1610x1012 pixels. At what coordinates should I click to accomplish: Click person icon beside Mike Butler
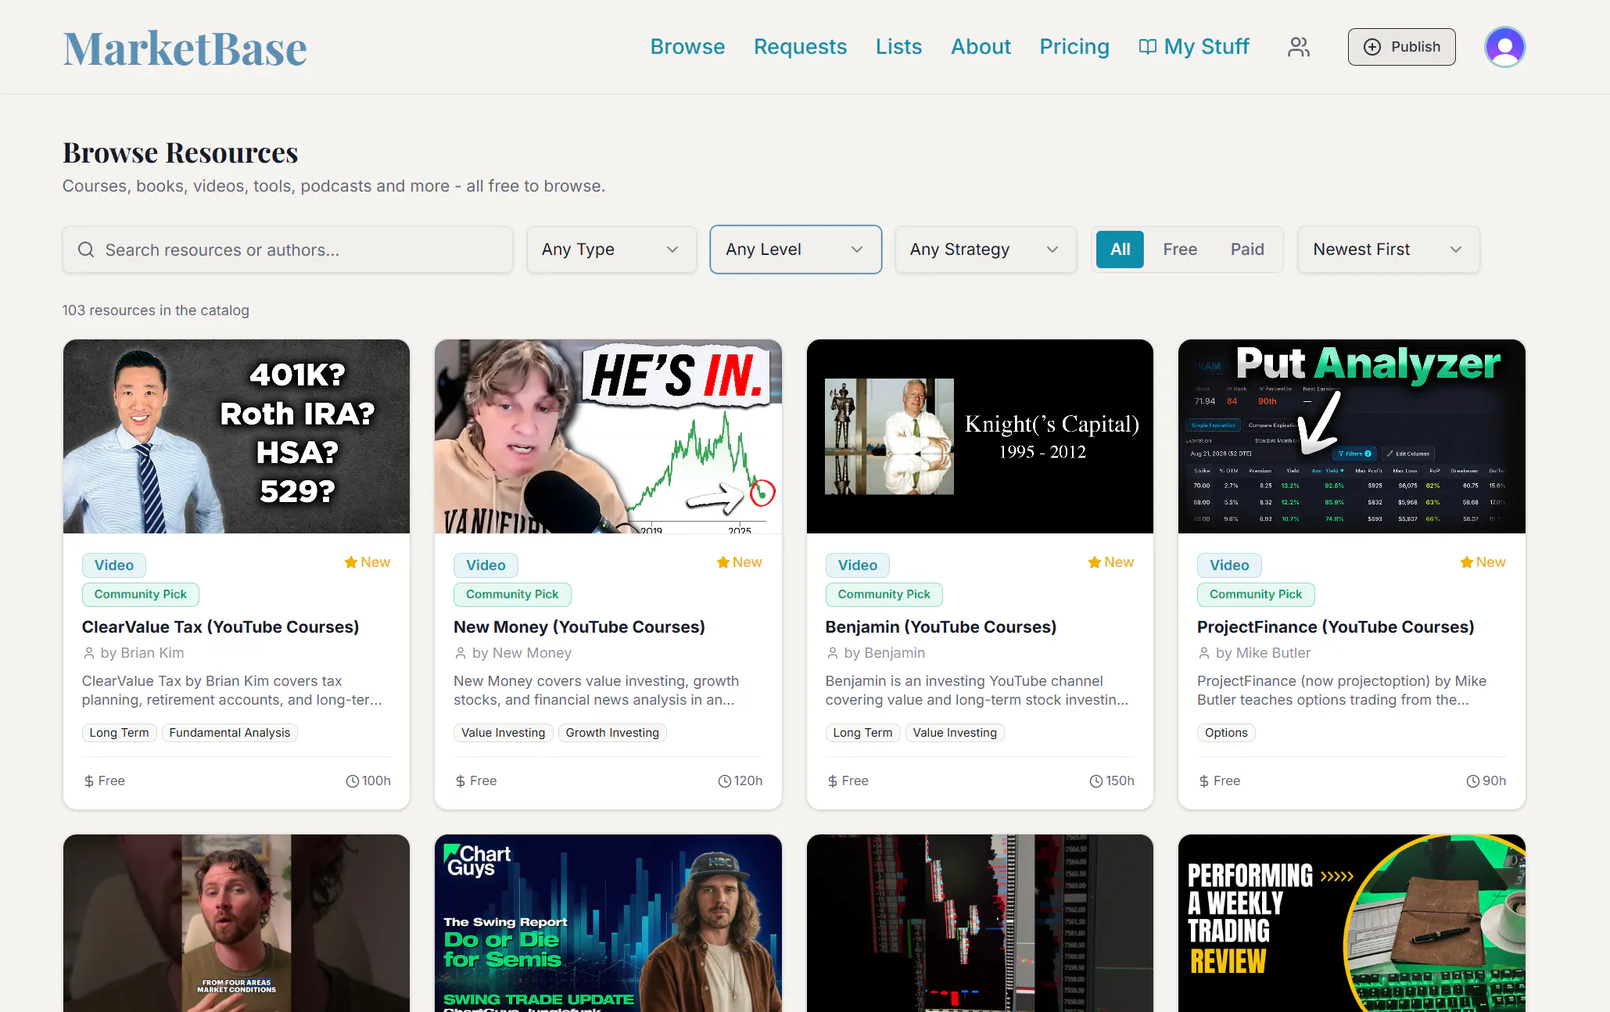(x=1204, y=653)
